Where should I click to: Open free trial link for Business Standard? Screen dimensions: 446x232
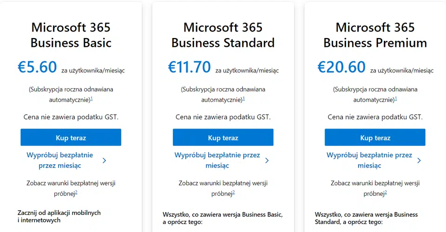click(217, 160)
